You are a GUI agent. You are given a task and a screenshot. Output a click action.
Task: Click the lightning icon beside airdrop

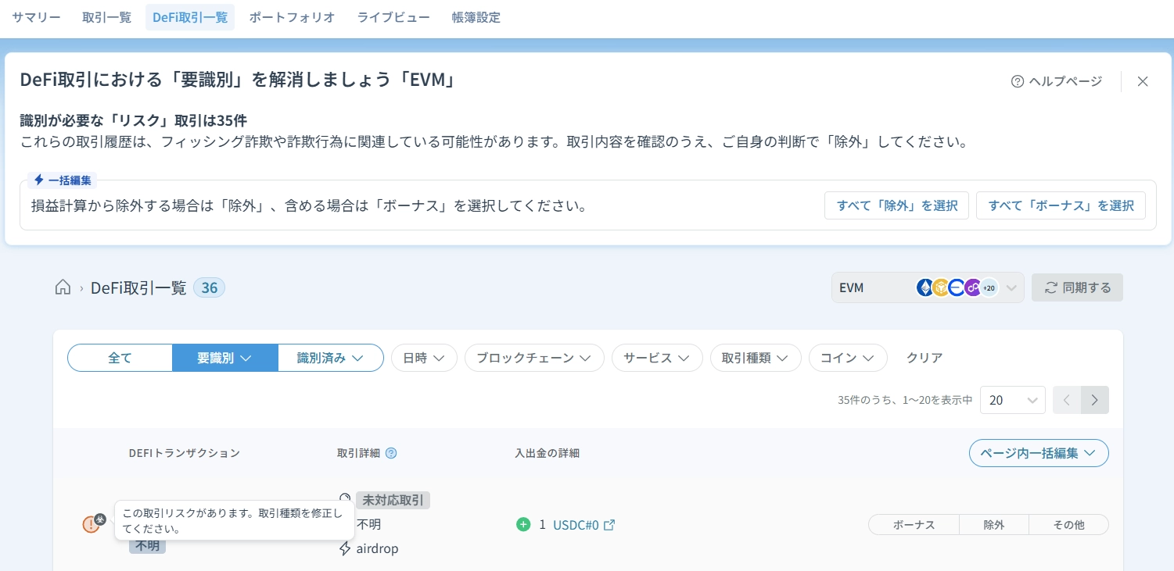pos(345,548)
